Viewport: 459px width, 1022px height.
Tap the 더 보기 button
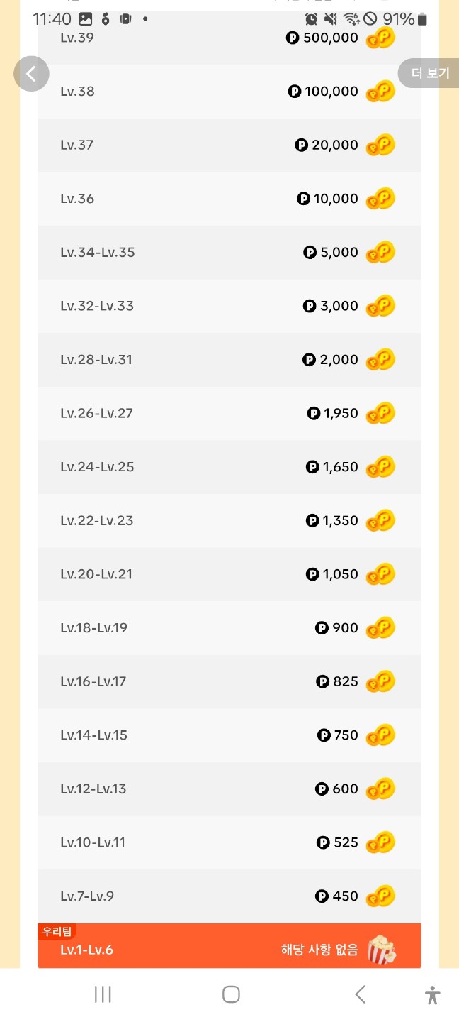tap(429, 73)
